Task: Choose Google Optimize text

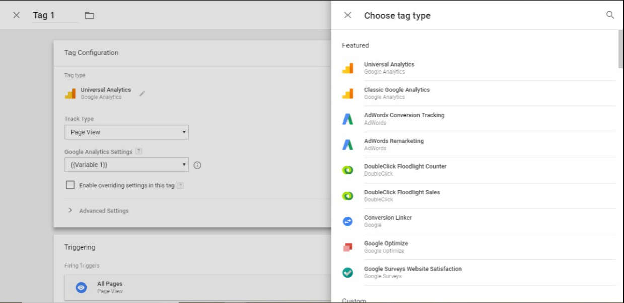Action: coord(386,244)
